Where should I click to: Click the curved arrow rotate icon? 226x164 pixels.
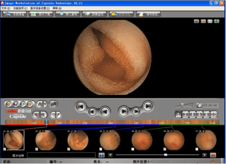tap(53, 104)
